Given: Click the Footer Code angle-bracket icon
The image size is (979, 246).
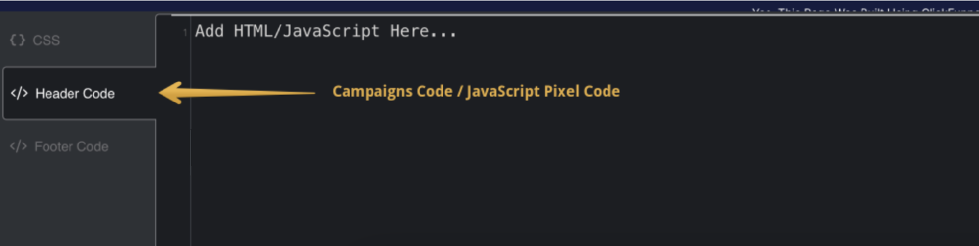Looking at the screenshot, I should point(18,146).
